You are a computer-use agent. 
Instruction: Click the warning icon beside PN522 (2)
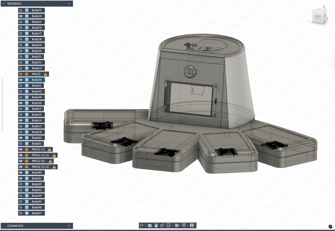click(x=51, y=161)
